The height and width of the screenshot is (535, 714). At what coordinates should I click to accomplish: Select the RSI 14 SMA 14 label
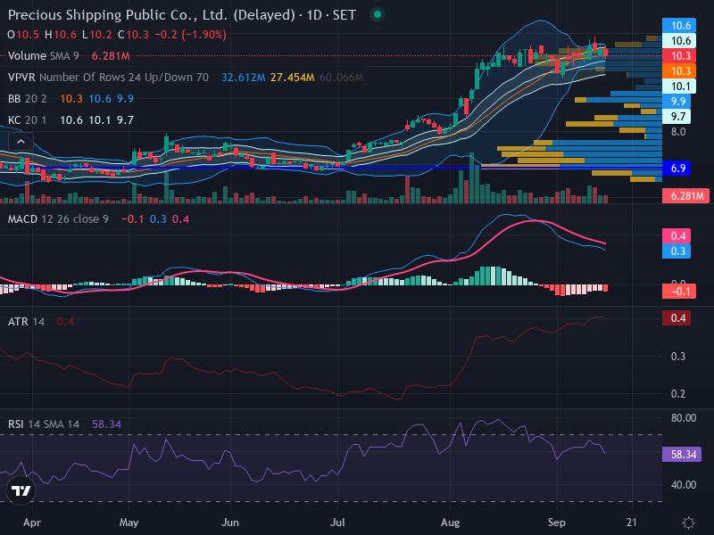point(43,424)
